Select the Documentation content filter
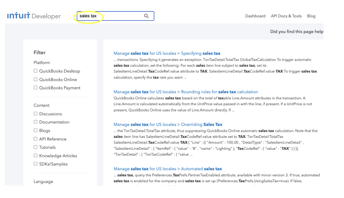Screen dimensions: 344x198 tap(35, 122)
